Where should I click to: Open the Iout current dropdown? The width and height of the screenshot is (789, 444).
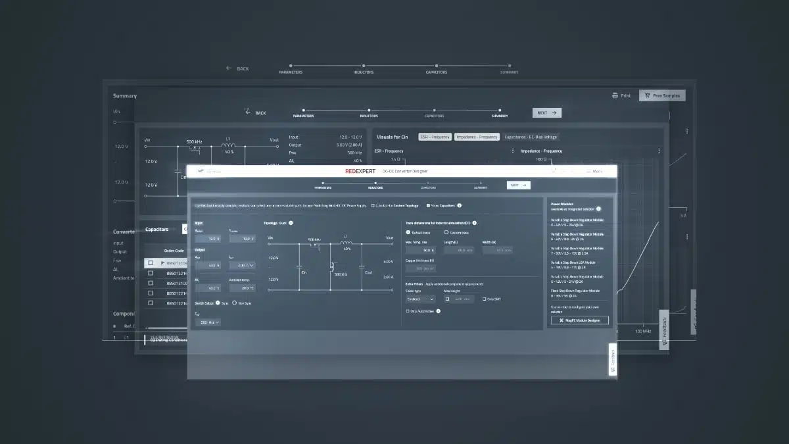pyautogui.click(x=243, y=265)
